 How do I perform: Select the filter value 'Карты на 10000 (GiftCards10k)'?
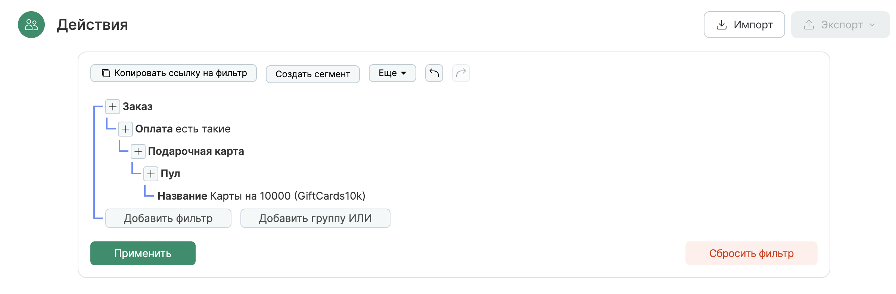[x=287, y=196]
